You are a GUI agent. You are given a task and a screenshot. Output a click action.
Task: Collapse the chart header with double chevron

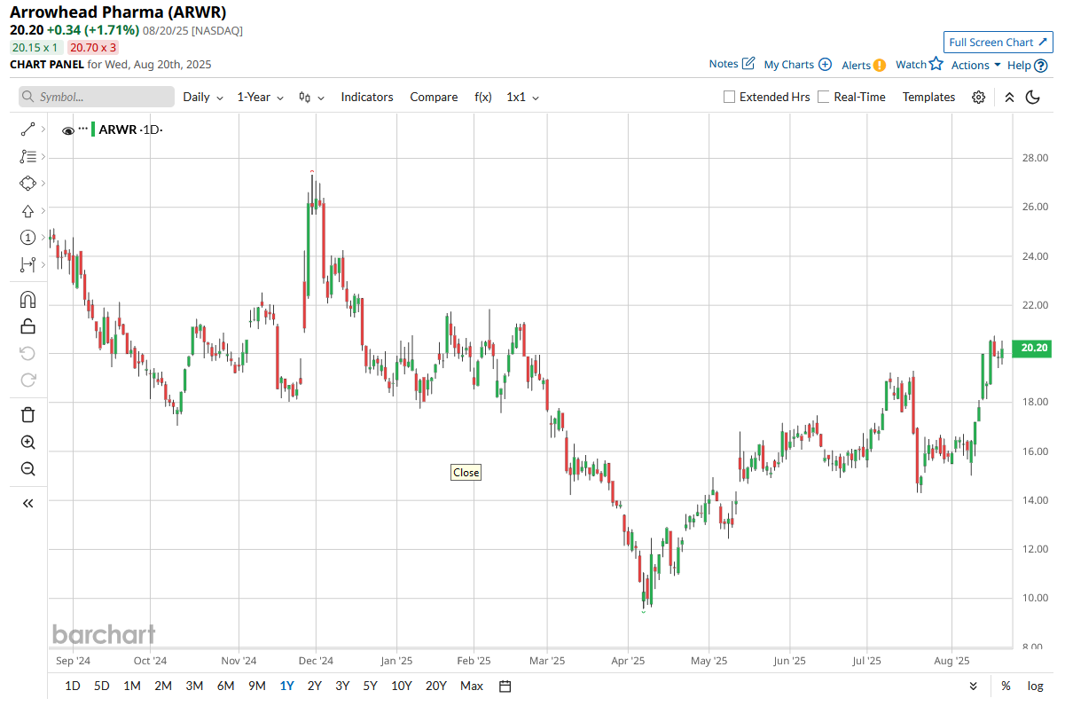[1009, 98]
